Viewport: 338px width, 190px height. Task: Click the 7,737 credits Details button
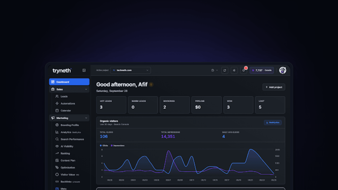pos(262,70)
